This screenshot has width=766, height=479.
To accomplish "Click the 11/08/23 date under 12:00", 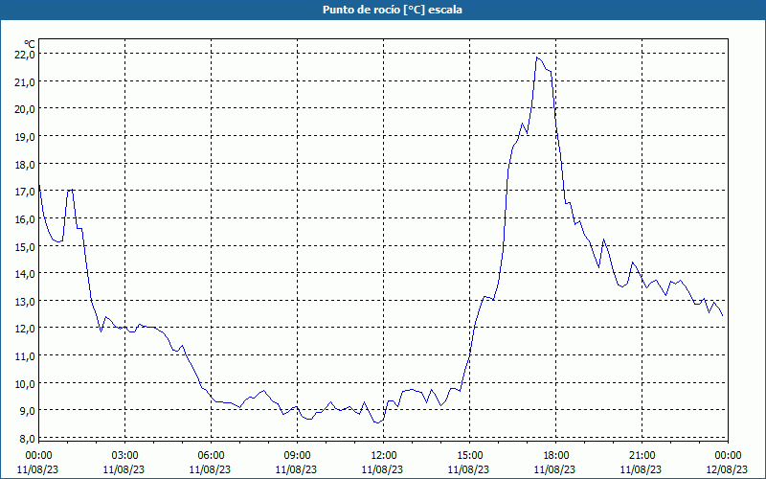I will click(x=382, y=469).
